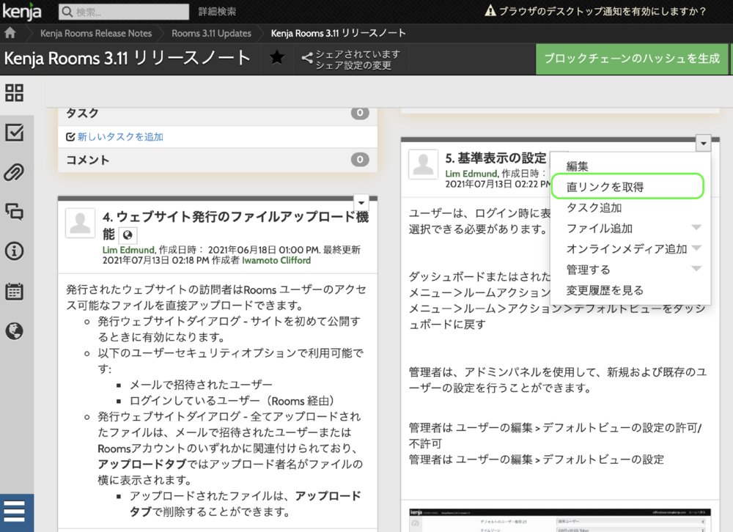Click the 5. 基準表示の設定 title
733x532 pixels.
tap(496, 158)
